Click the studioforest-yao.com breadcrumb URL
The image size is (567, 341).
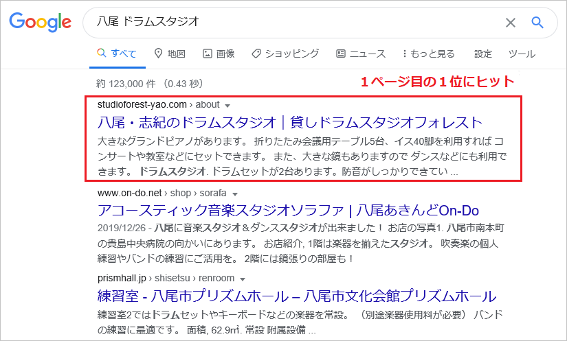(x=142, y=105)
